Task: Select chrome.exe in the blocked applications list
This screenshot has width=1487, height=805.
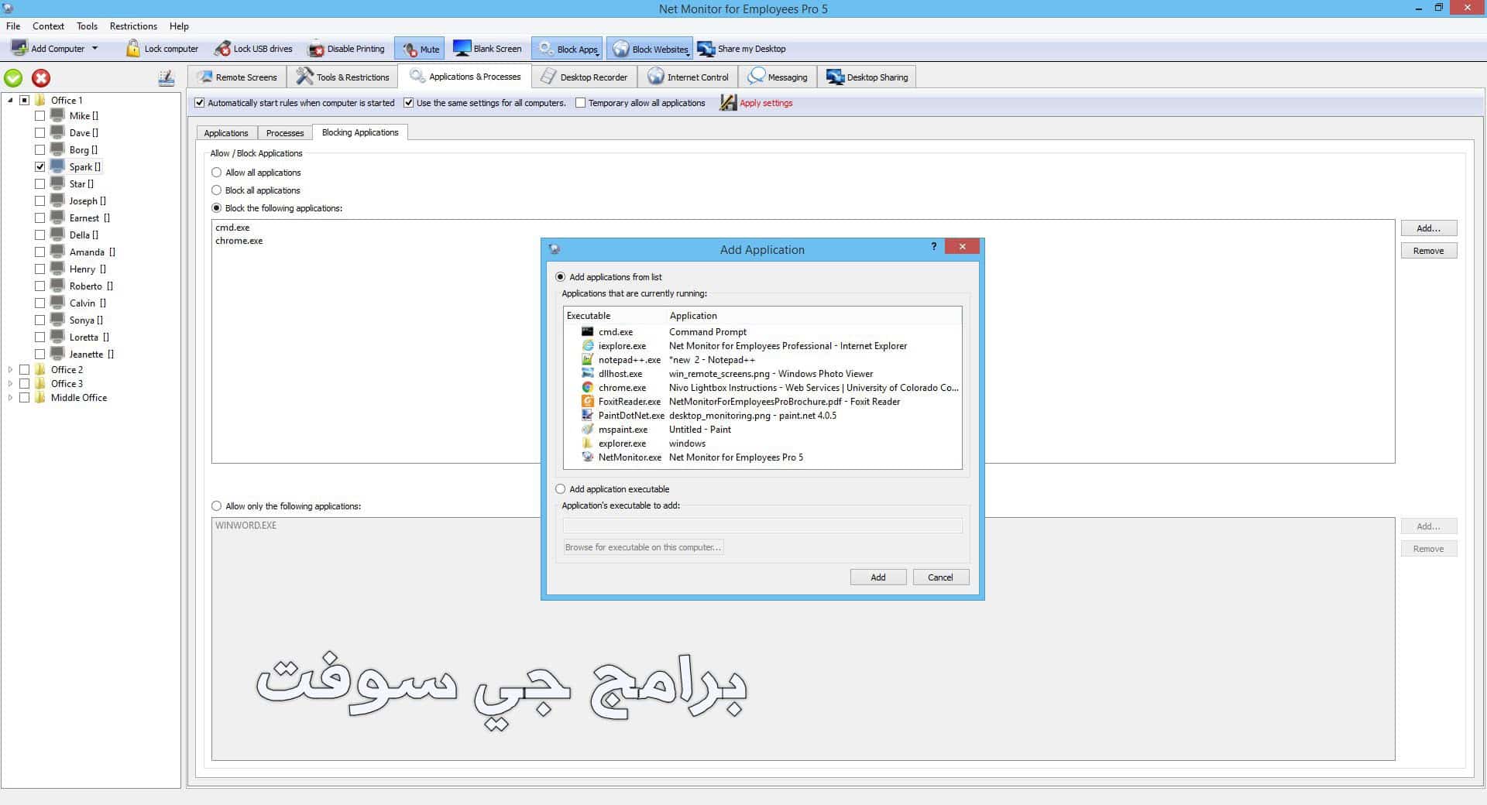Action: click(x=239, y=241)
